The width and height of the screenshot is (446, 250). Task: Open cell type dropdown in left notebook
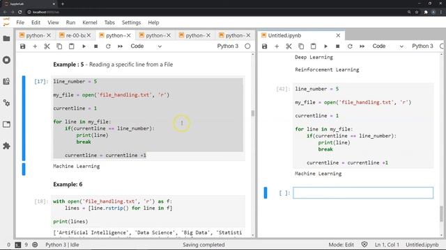(146, 47)
